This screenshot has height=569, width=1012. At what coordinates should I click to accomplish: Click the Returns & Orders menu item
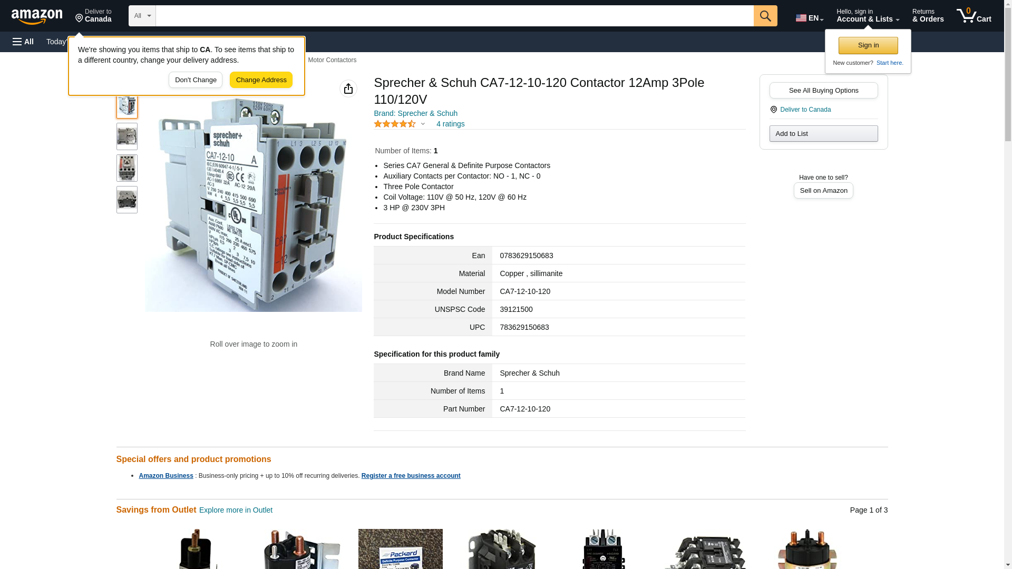click(928, 16)
